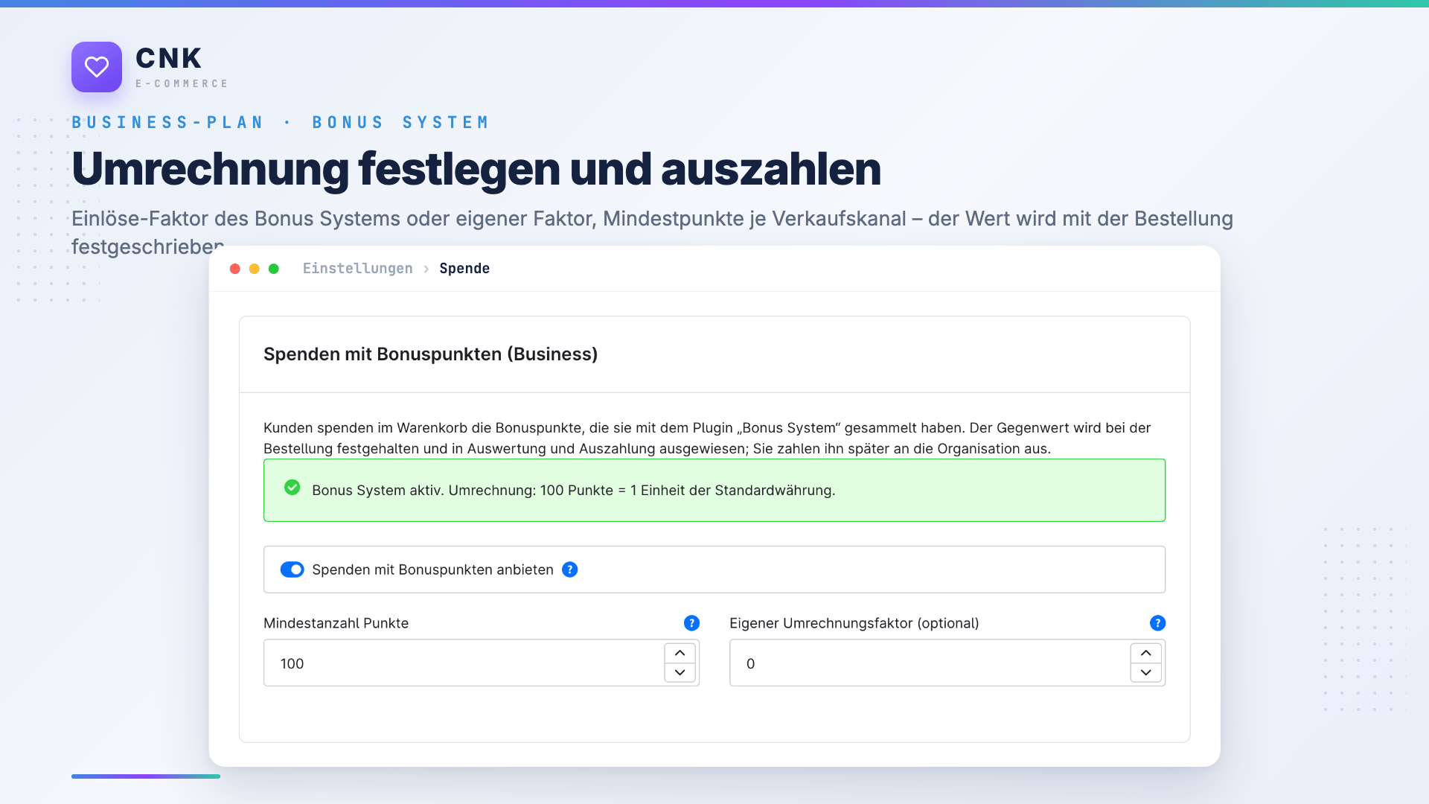The width and height of the screenshot is (1429, 804).
Task: Open help icon for Mindestanzahl Punkte
Action: pyautogui.click(x=691, y=623)
